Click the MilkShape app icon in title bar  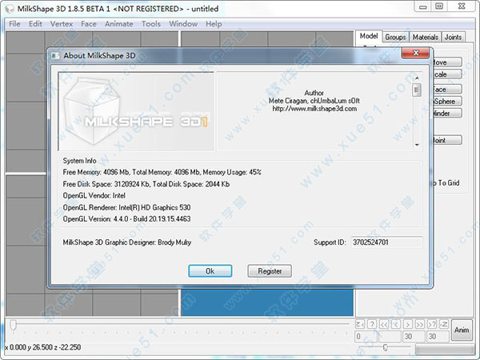[10, 9]
